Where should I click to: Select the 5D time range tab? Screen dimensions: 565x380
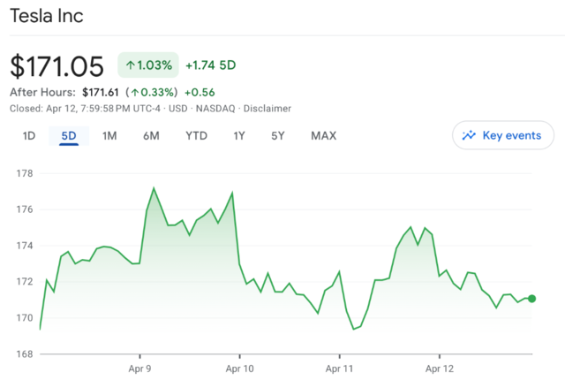69,136
